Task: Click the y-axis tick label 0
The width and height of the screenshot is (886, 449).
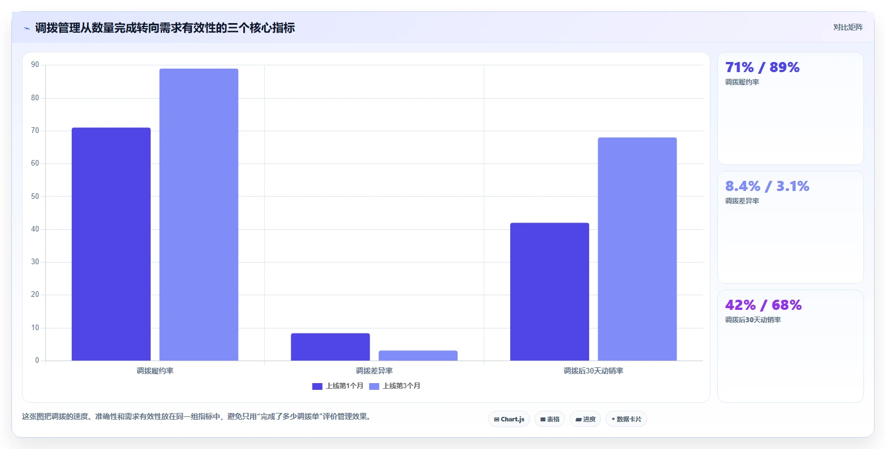Action: pyautogui.click(x=37, y=361)
